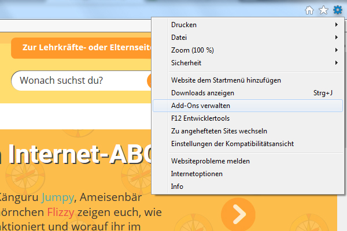
Task: Select Zu angehefteten Sites wechseln
Action: (x=219, y=131)
